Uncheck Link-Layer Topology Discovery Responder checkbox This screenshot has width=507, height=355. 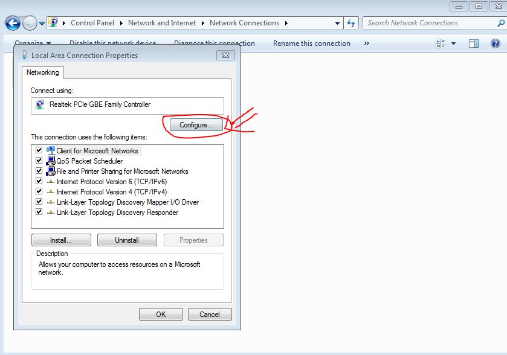[x=39, y=212]
